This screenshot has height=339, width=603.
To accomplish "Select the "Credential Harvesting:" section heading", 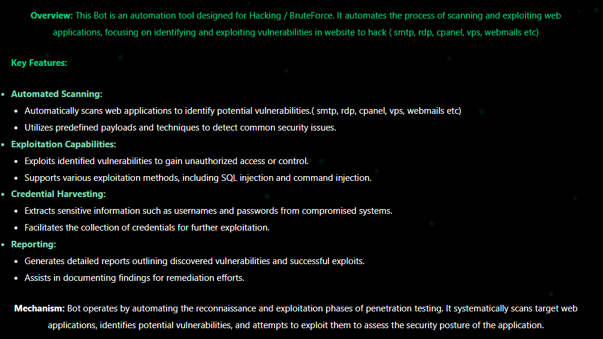I will point(58,194).
